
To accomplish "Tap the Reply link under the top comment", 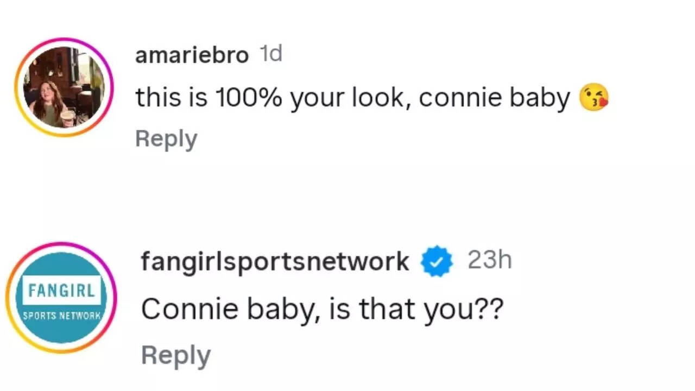I will point(166,138).
